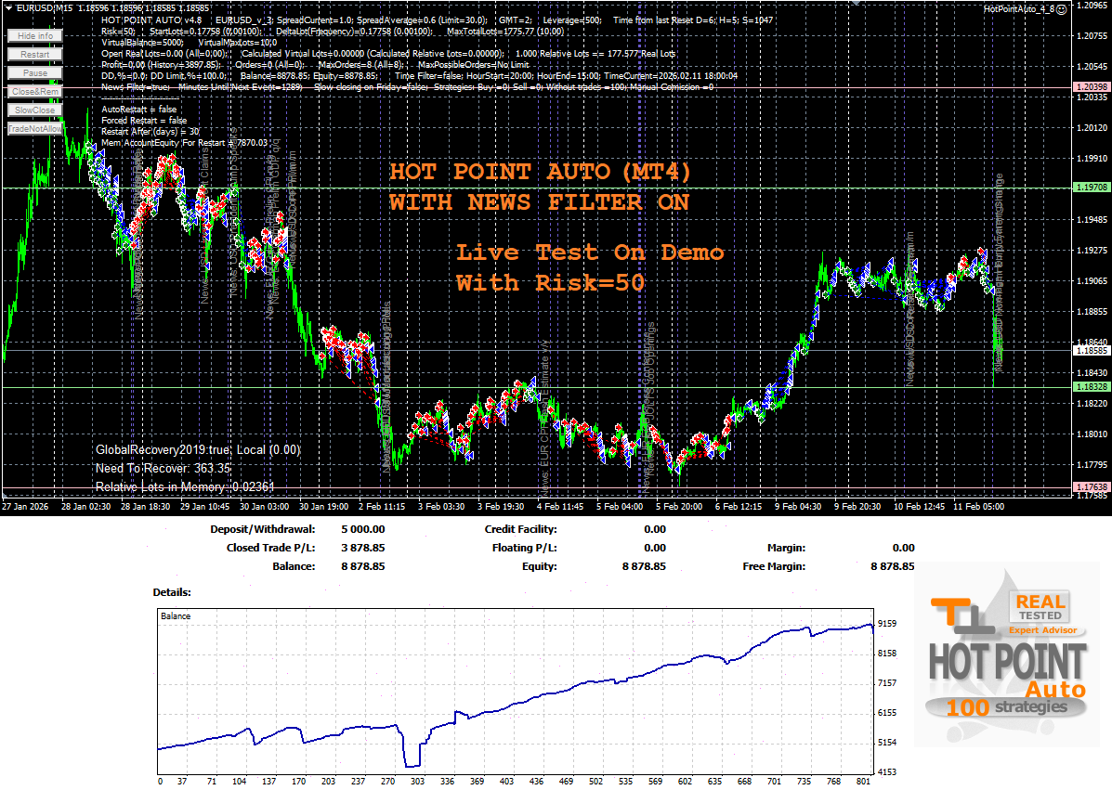1112x790 pixels.
Task: Toggle the TradeNotAllow button
Action: (34, 129)
